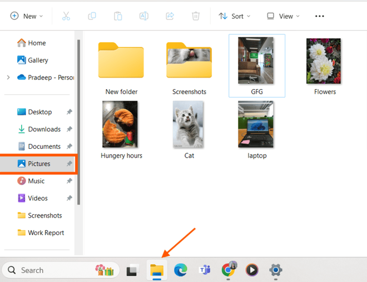
Task: Open Microsoft Teams from taskbar
Action: pyautogui.click(x=205, y=270)
